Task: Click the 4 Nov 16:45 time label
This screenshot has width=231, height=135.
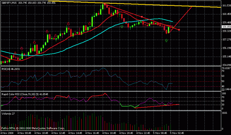Action: [92, 133]
